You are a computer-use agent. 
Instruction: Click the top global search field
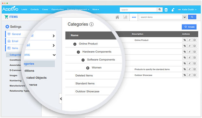click(138, 10)
